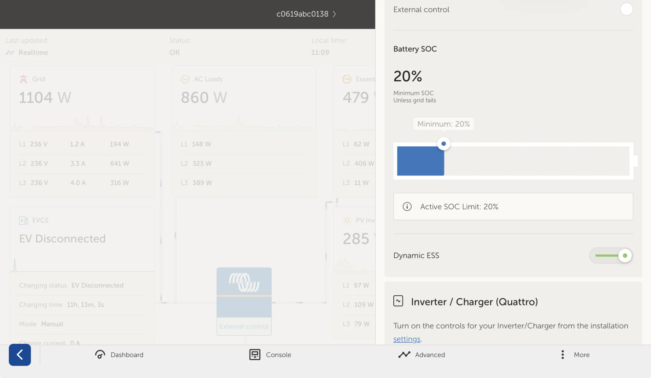Click the Advanced graph icon

[x=404, y=355]
